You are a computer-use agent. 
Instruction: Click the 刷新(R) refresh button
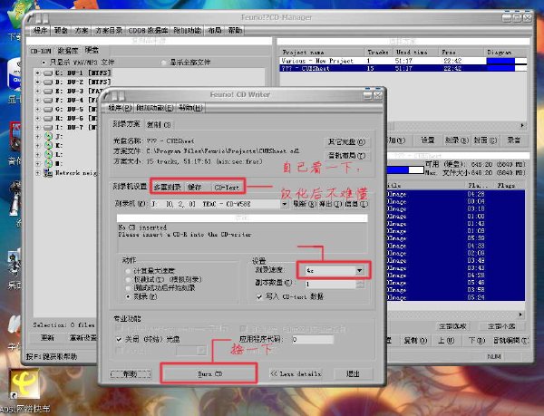pos(305,204)
